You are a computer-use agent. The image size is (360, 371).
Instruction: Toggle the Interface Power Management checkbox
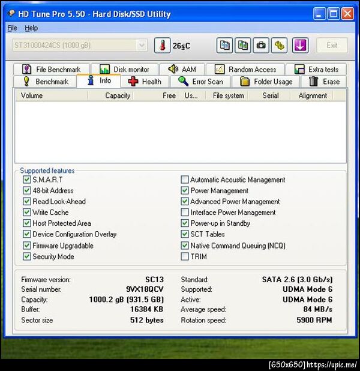185,213
